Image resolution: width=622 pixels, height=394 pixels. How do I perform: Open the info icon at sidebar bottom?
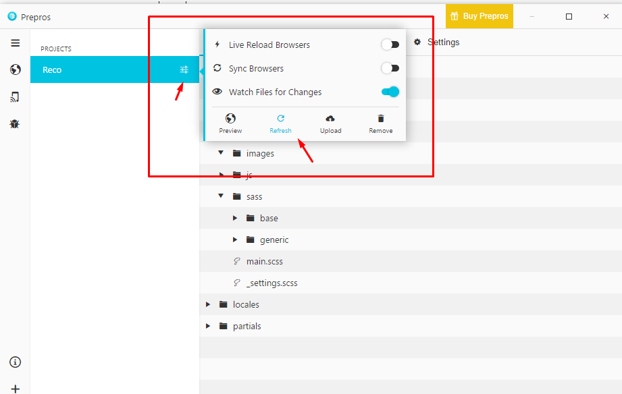[15, 362]
